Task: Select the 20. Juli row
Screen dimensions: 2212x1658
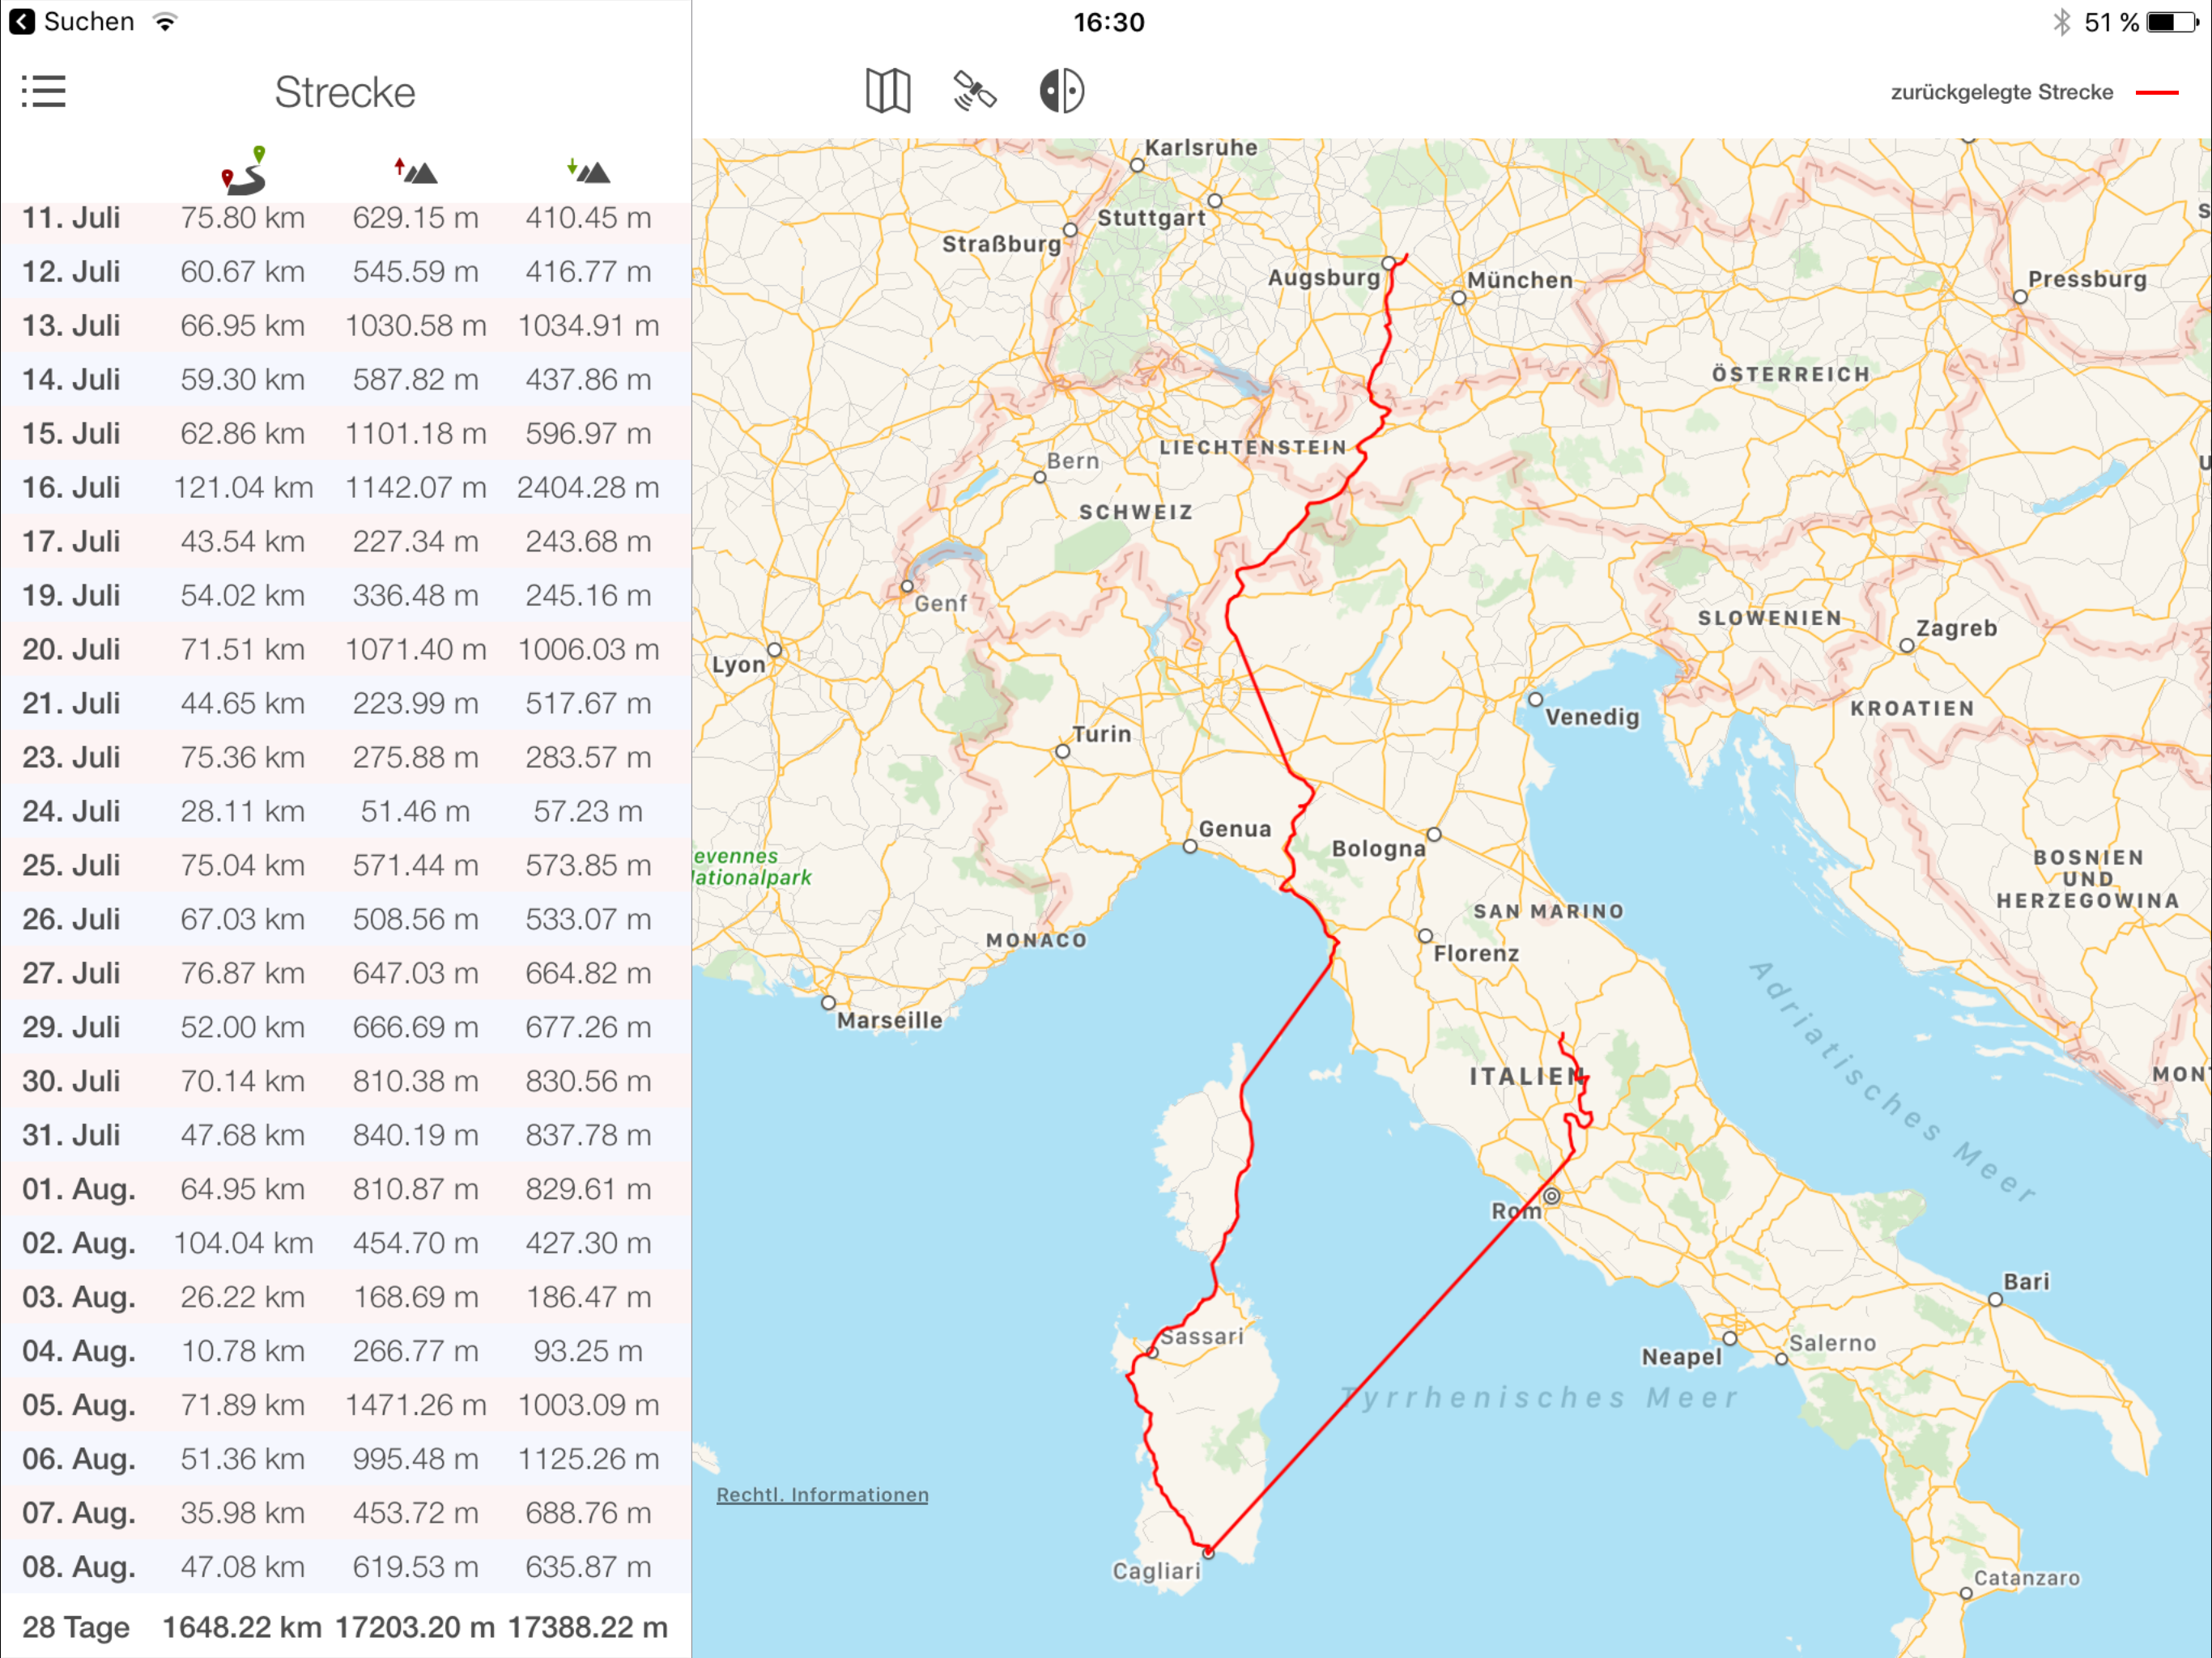Action: click(345, 649)
